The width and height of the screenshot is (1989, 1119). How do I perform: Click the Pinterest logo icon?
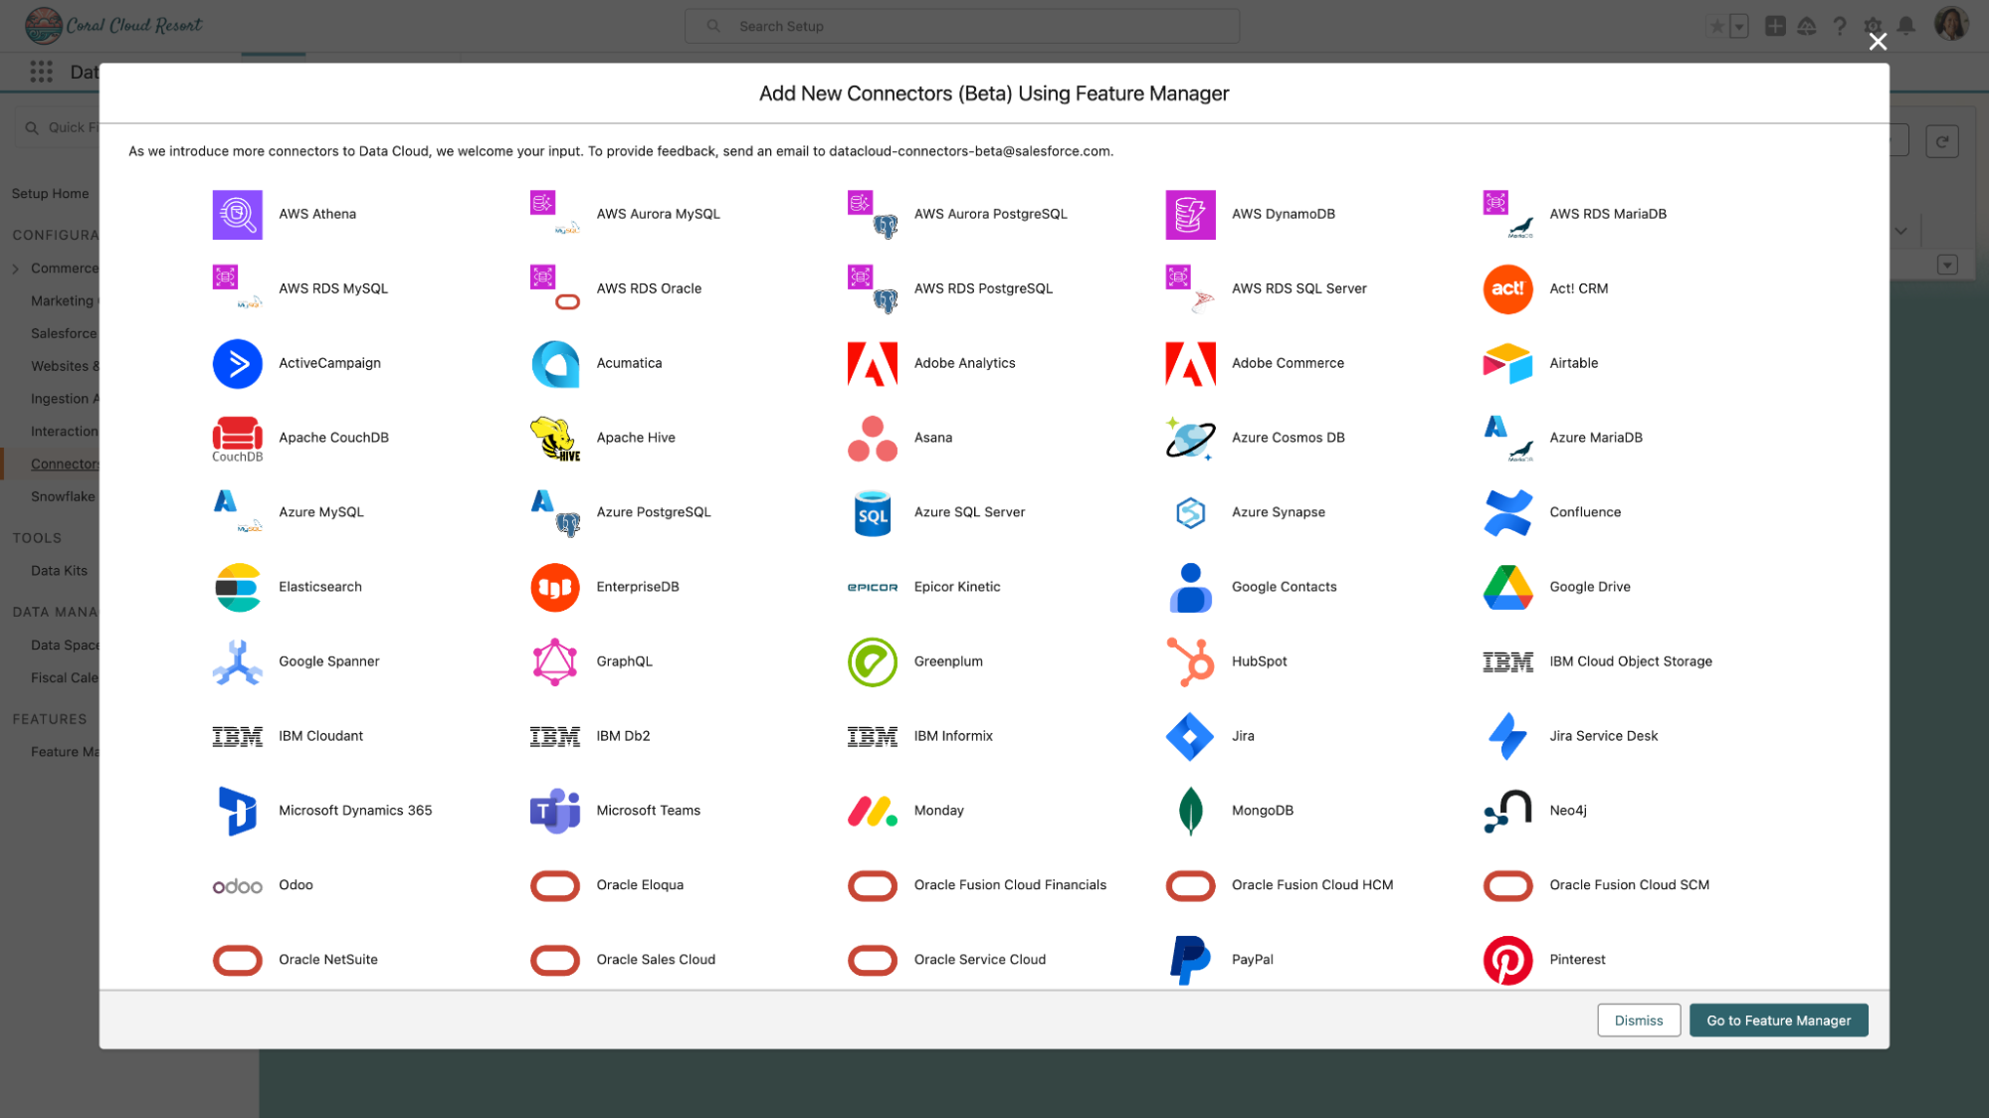(x=1507, y=960)
